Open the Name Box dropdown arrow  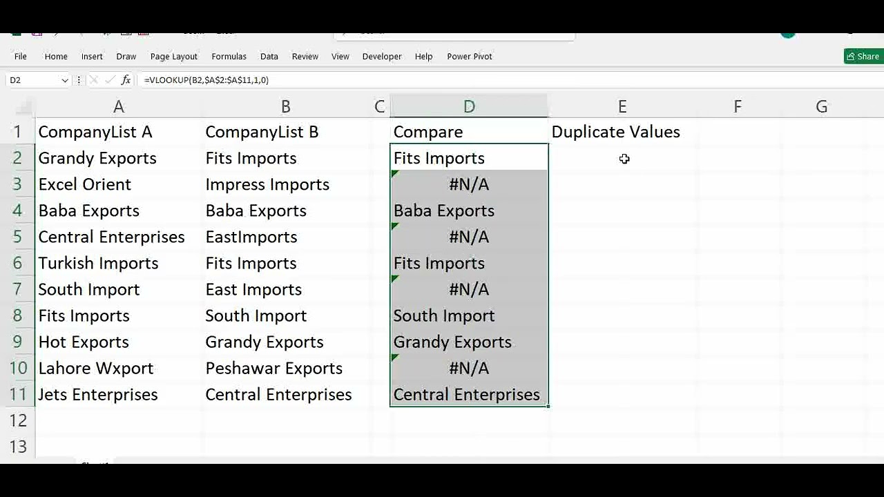pos(65,80)
